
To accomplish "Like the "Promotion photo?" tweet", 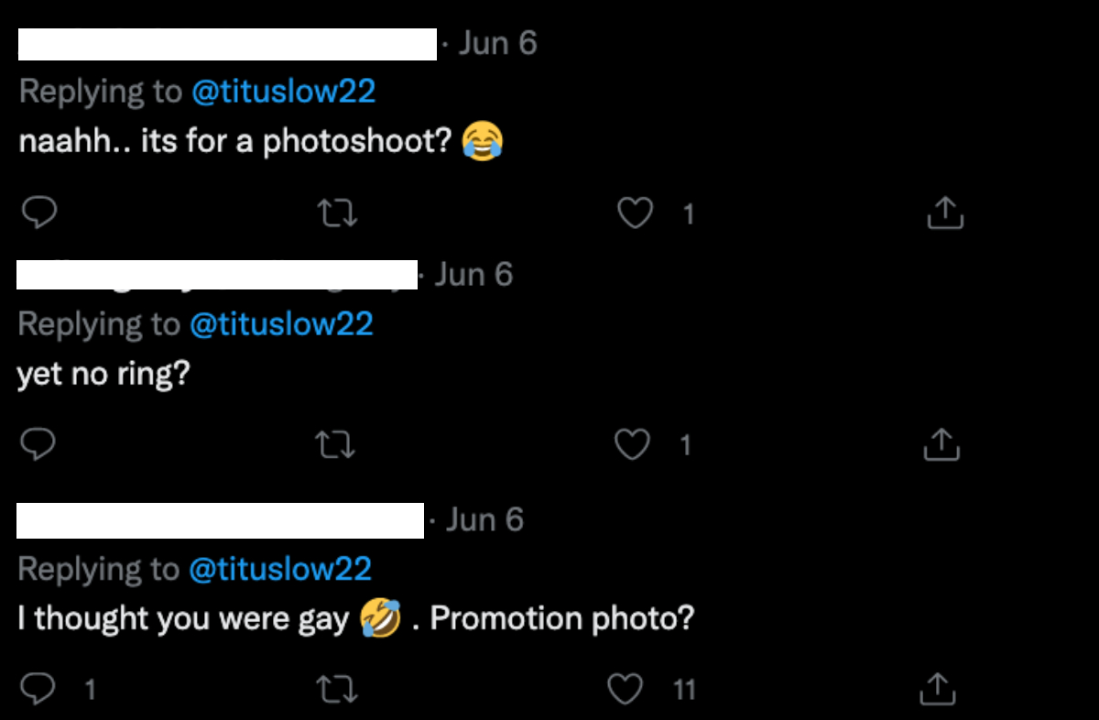I will point(627,689).
